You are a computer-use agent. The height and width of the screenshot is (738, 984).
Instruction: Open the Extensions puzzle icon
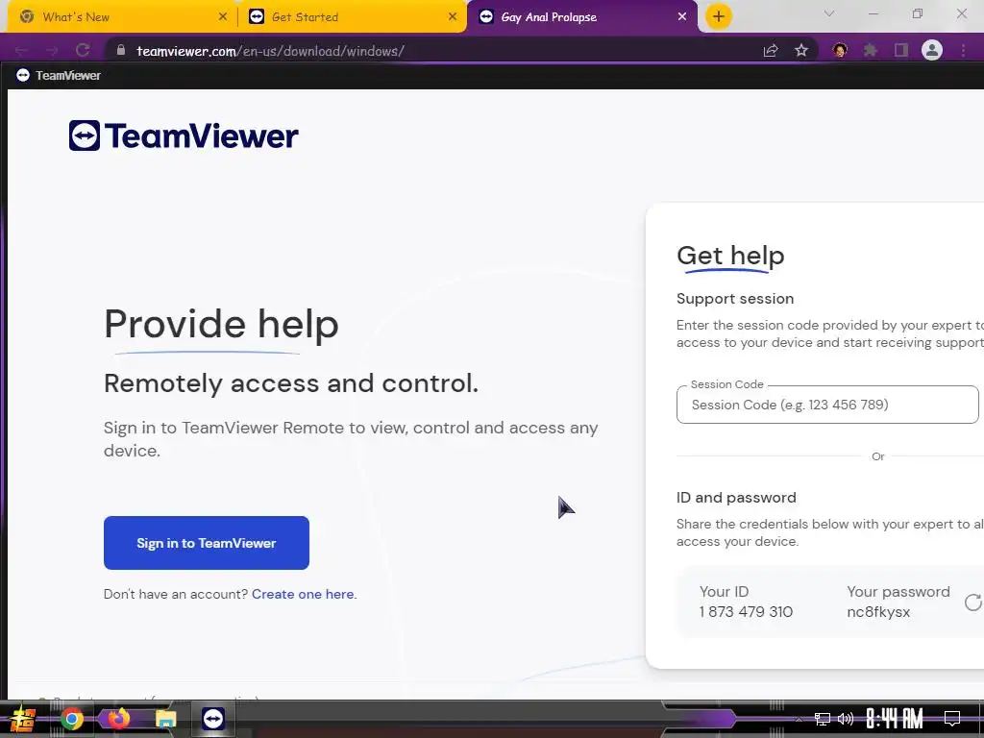point(870,50)
